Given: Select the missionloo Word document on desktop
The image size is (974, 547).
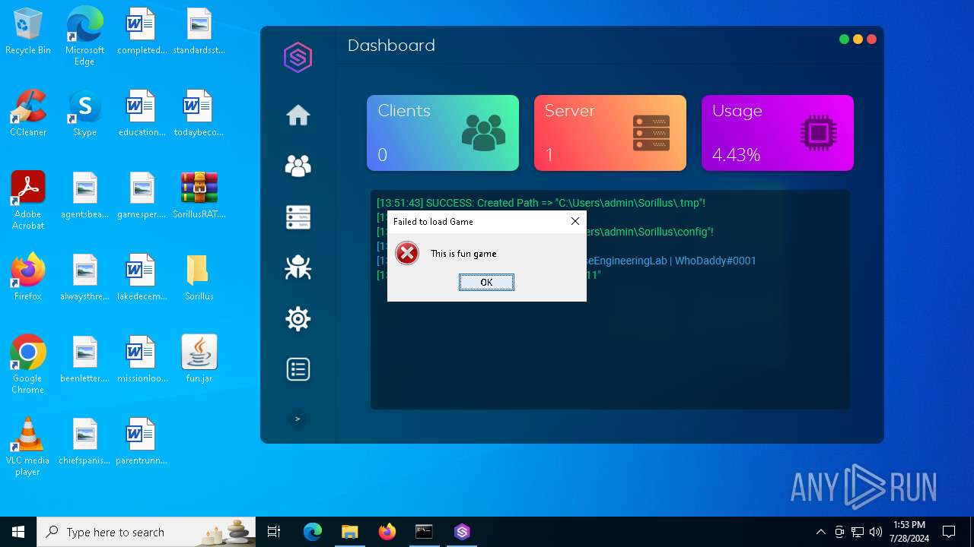Looking at the screenshot, I should [142, 360].
